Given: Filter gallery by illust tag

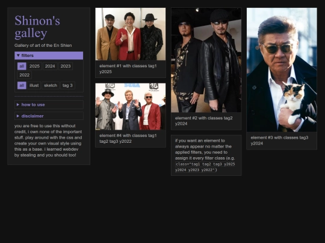Looking at the screenshot, I should tap(34, 86).
